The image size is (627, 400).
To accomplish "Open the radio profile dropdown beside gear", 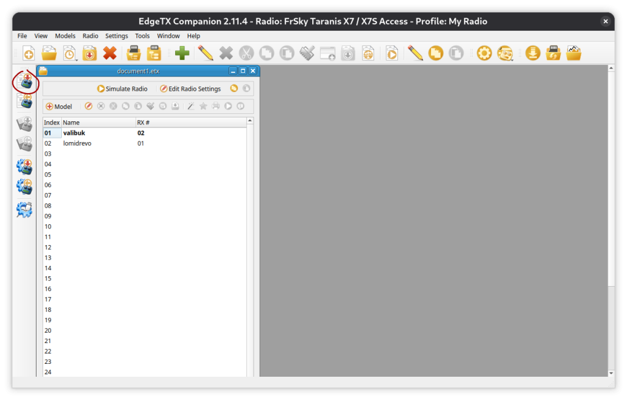I will [505, 53].
